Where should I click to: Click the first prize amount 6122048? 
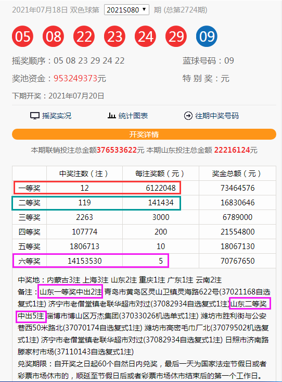pos(161,188)
